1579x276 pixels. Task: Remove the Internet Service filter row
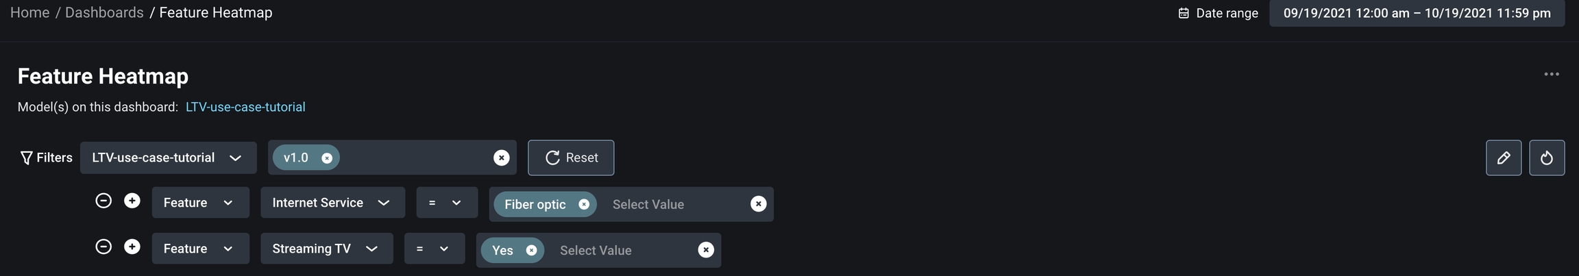pyautogui.click(x=103, y=201)
